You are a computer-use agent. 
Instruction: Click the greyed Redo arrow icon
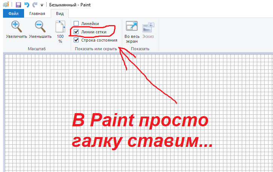(x=35, y=5)
